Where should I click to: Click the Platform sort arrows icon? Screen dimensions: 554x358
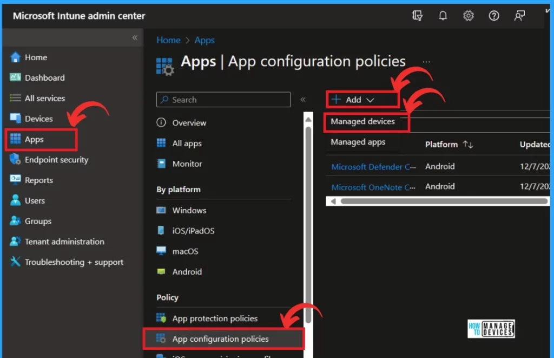pos(468,144)
